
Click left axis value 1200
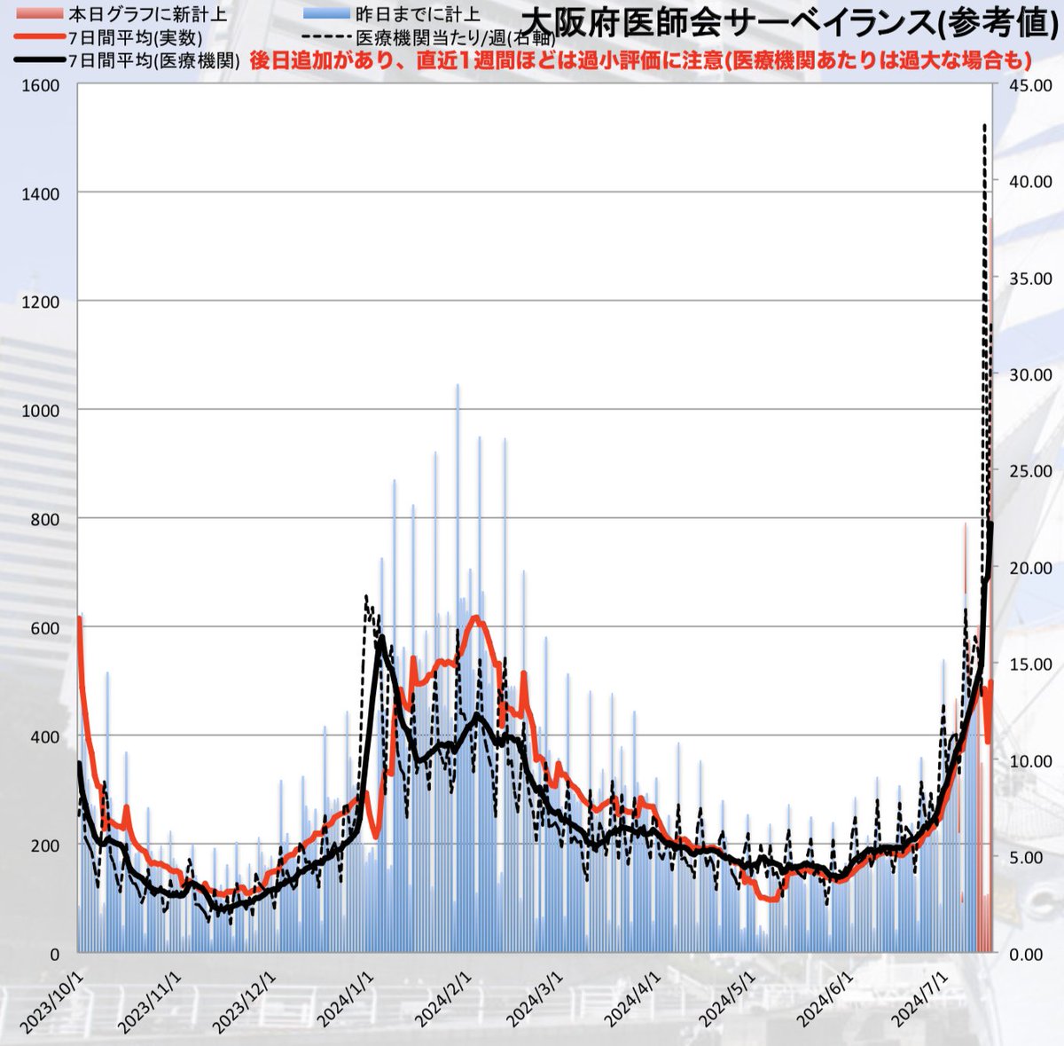pyautogui.click(x=41, y=303)
